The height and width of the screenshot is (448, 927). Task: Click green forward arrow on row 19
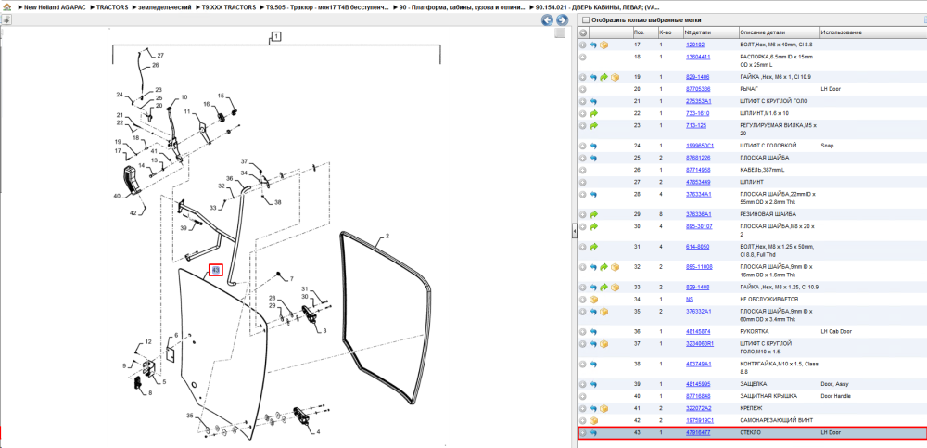(604, 77)
